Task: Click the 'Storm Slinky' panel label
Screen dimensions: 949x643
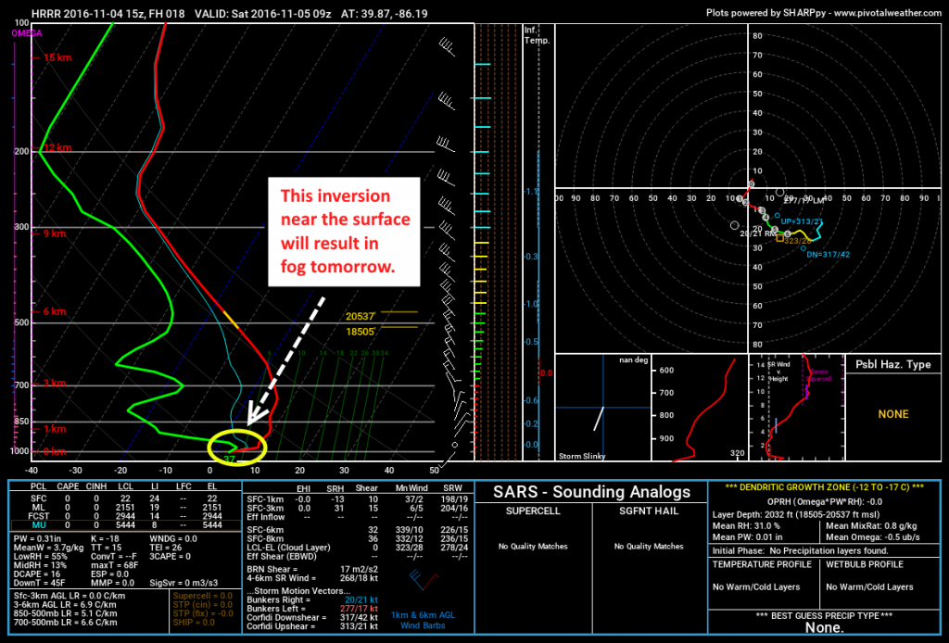Action: [x=582, y=456]
